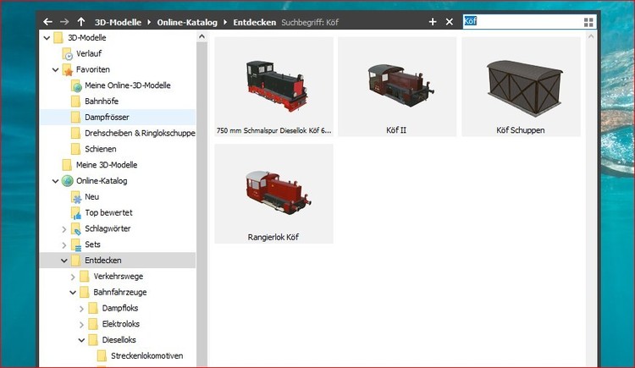
Task: Open the Neu catalog entry
Action: pos(91,196)
